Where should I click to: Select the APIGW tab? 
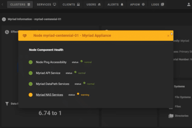[137, 5]
